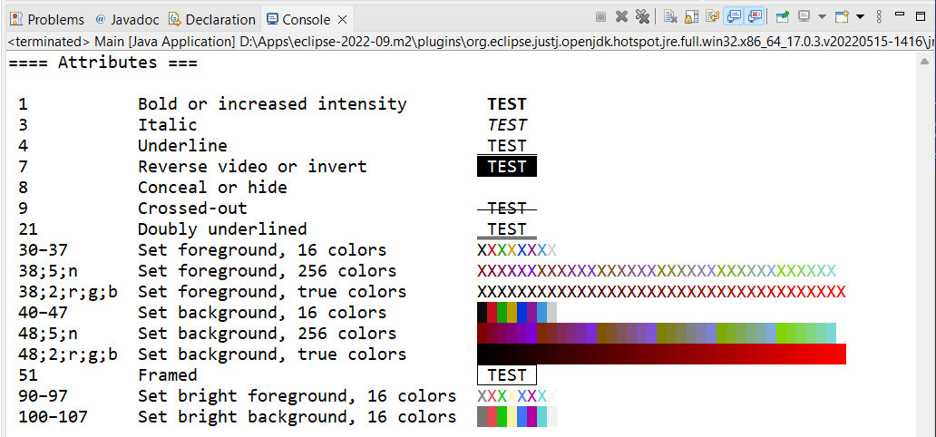Click the '100-107' code
The height and width of the screenshot is (437, 936).
tap(53, 417)
